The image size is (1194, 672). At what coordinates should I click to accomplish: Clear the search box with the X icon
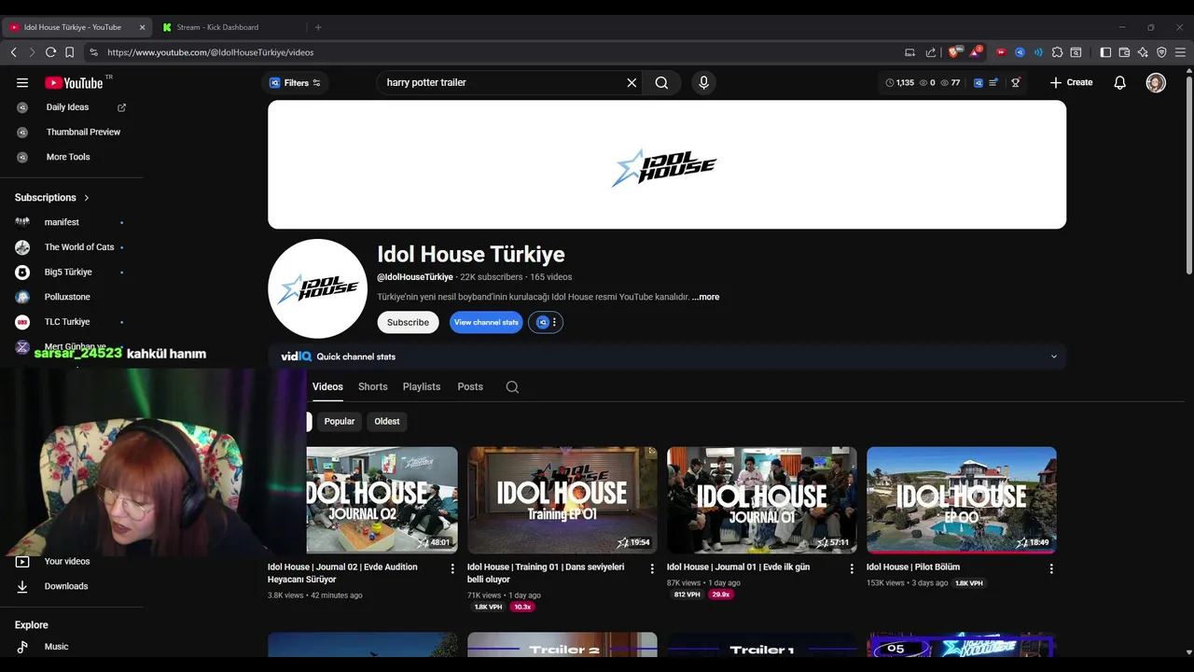click(x=632, y=82)
